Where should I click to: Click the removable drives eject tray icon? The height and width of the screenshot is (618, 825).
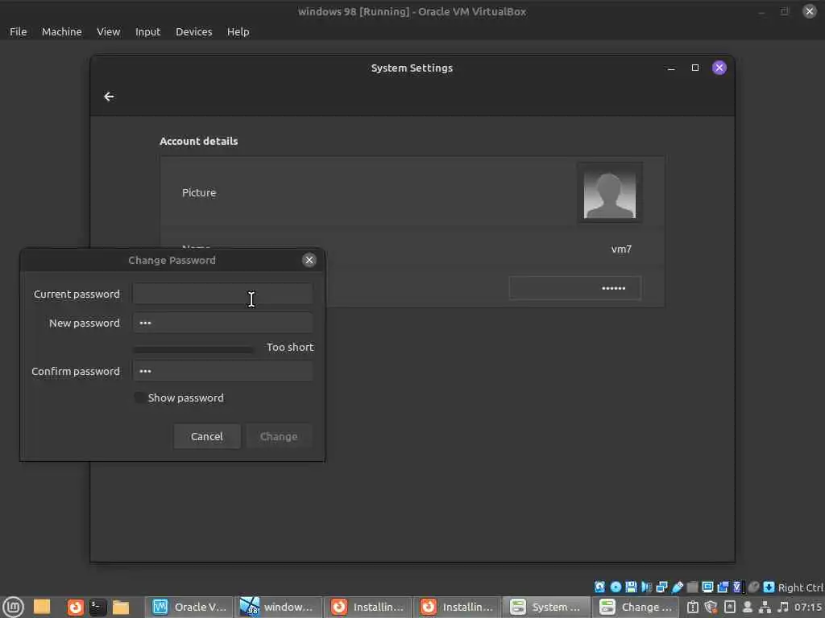pyautogui.click(x=730, y=607)
